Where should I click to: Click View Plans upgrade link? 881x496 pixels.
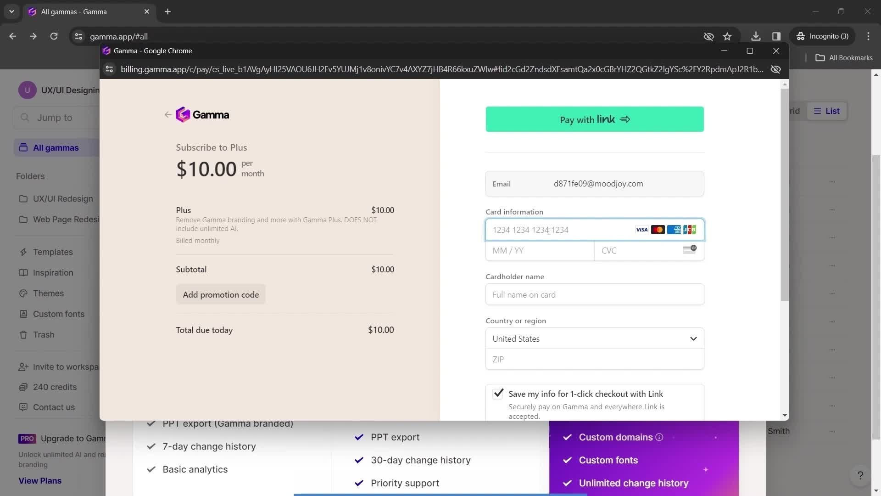point(39,480)
